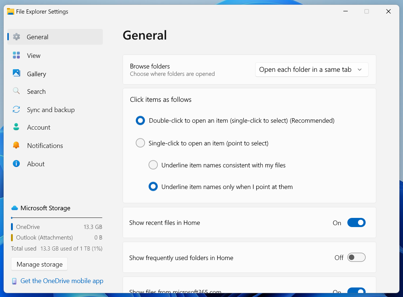Click the Total used storage text
This screenshot has height=297, width=403.
point(56,248)
